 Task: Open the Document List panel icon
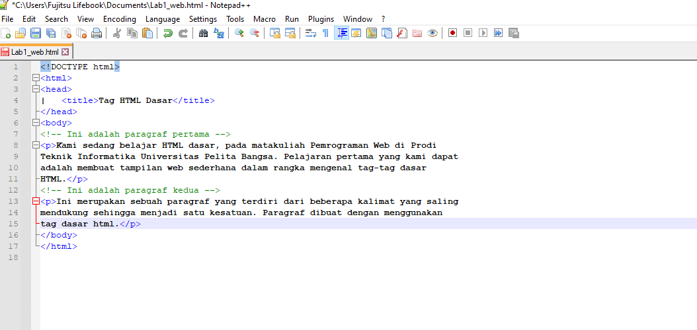[387, 33]
